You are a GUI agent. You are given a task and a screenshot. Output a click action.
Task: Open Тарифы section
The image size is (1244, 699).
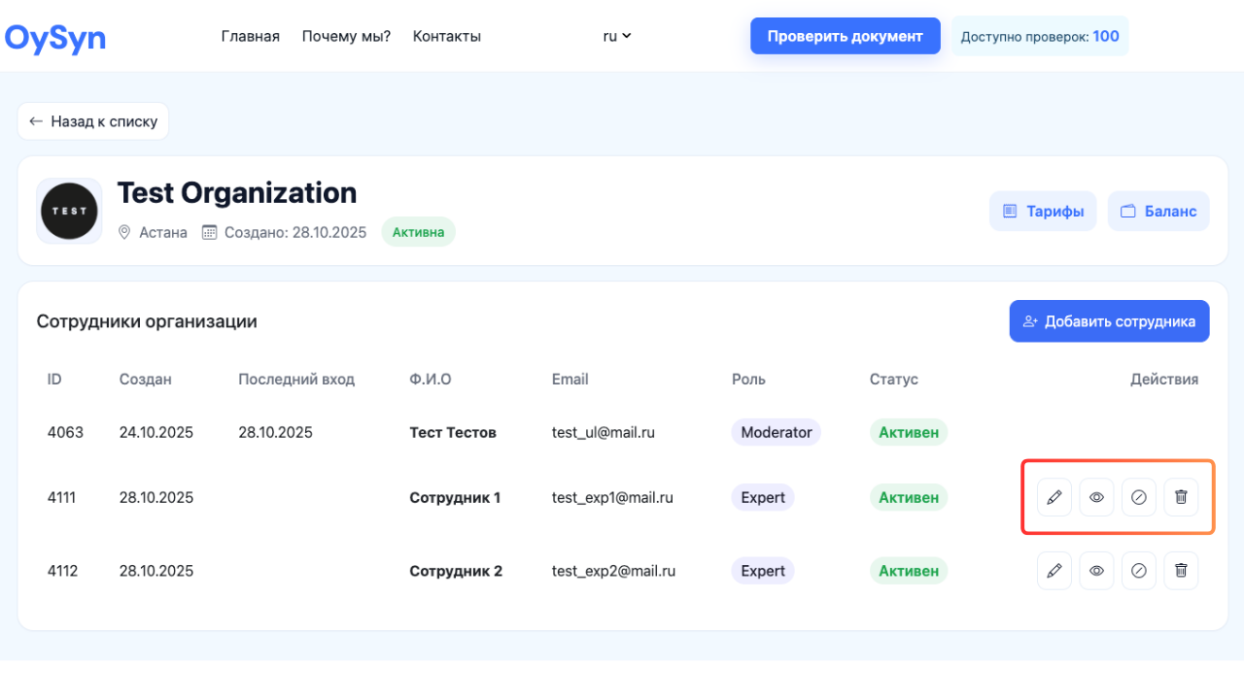coord(1043,211)
